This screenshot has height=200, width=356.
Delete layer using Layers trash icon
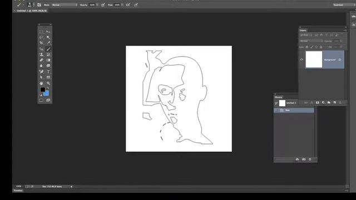[x=340, y=103]
